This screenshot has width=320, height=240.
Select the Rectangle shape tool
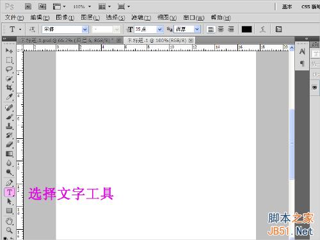point(9,211)
